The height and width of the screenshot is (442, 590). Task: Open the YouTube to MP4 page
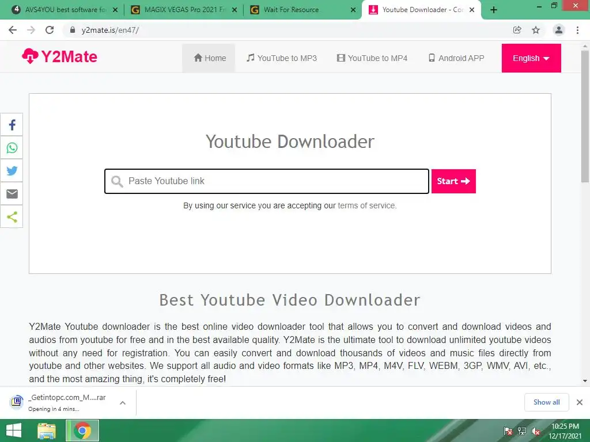[372, 58]
